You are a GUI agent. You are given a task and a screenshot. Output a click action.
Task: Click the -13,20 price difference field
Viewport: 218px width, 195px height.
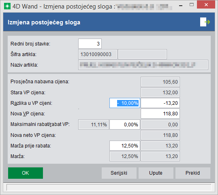point(160,103)
